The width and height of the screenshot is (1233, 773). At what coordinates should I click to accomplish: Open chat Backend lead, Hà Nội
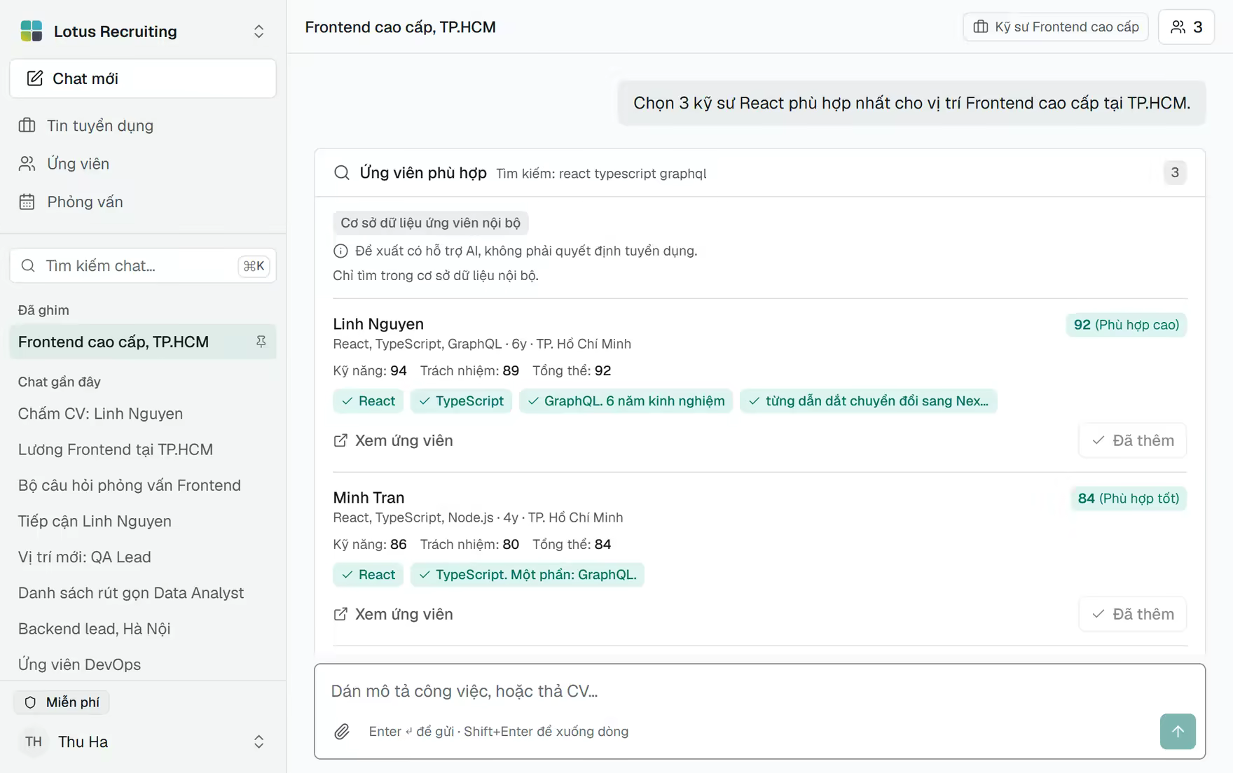[143, 629]
